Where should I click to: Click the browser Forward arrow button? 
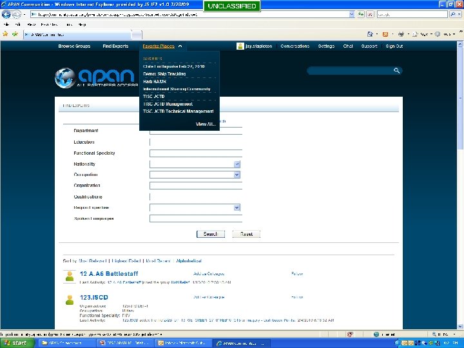[17, 14]
